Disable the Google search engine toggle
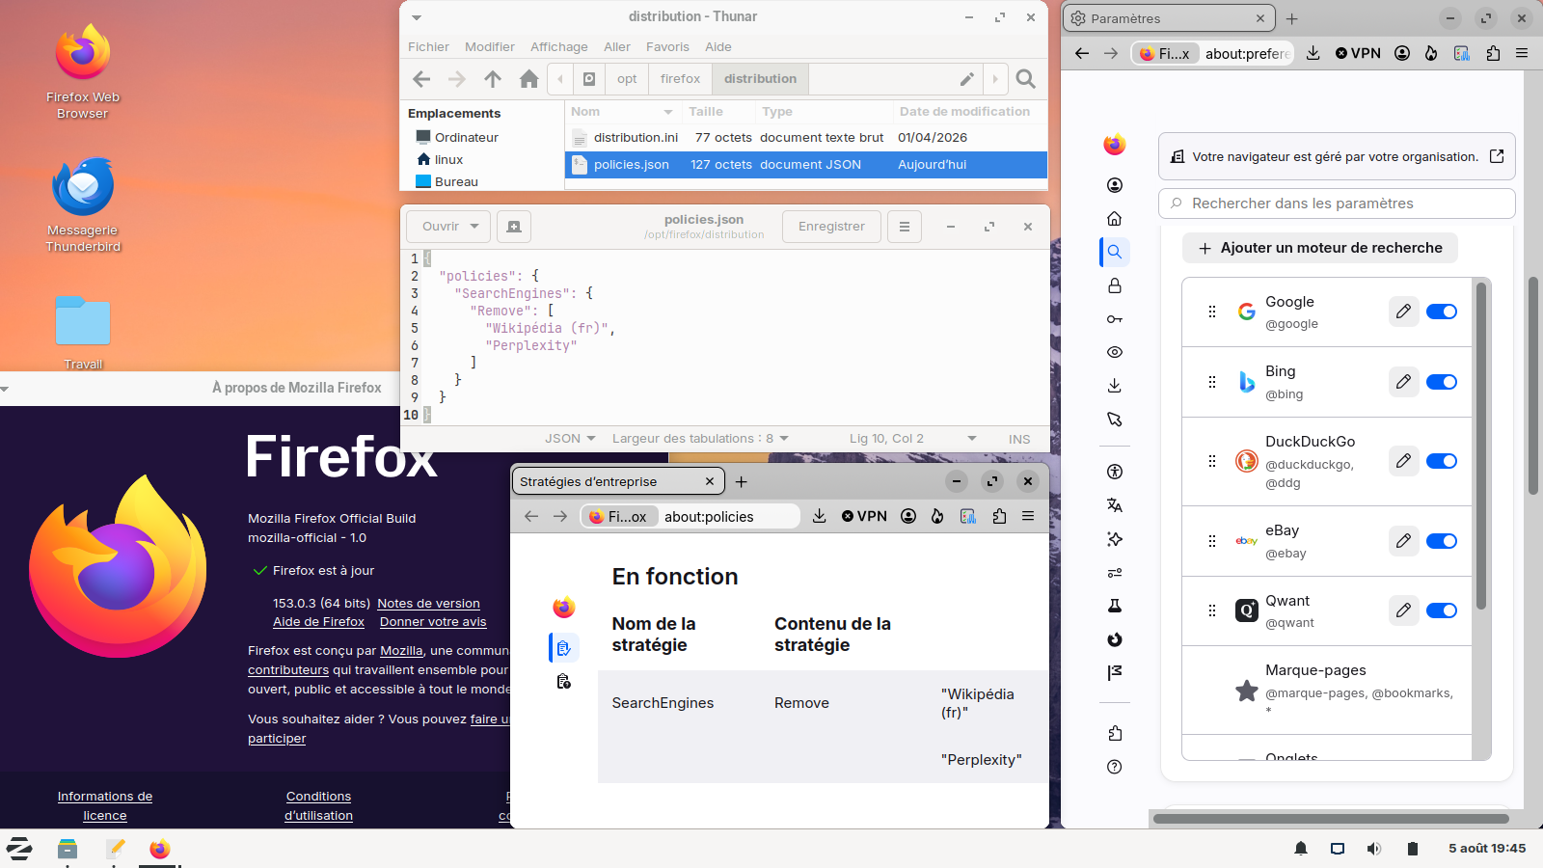 pos(1442,312)
